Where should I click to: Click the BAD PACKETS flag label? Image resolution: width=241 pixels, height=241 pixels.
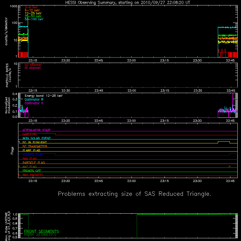[33, 175]
